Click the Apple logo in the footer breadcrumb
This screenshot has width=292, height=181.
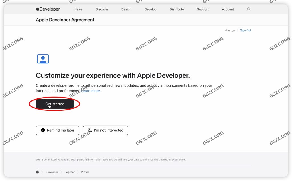pyautogui.click(x=37, y=172)
